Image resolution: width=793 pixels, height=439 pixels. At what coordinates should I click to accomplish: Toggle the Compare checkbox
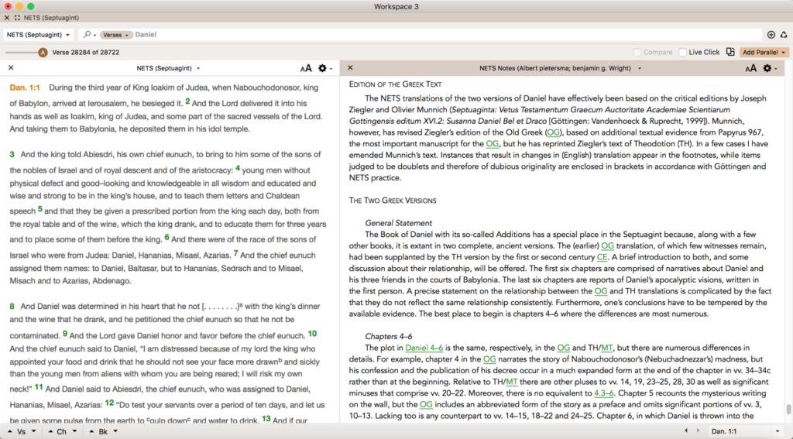[x=637, y=52]
